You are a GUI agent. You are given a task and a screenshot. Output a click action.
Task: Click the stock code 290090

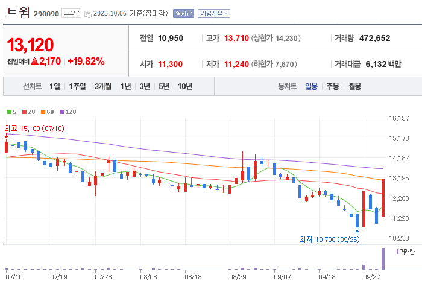point(46,14)
